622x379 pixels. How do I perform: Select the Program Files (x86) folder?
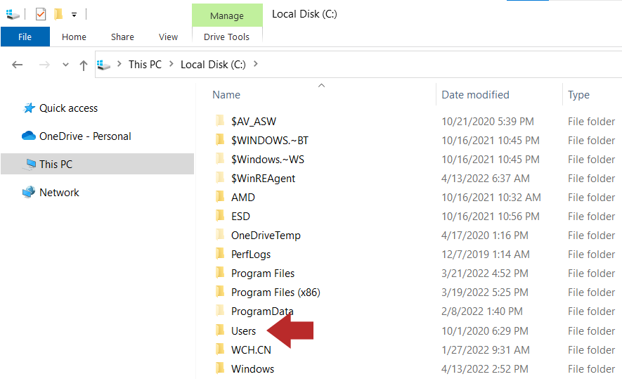point(276,293)
